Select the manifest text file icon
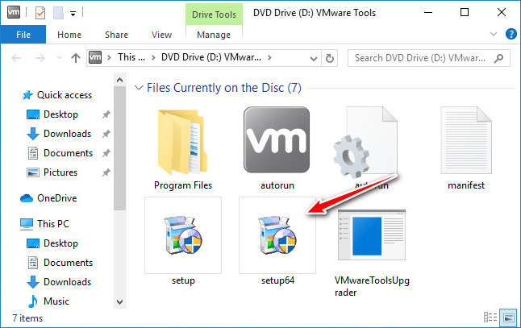The width and height of the screenshot is (521, 328). coord(466,140)
